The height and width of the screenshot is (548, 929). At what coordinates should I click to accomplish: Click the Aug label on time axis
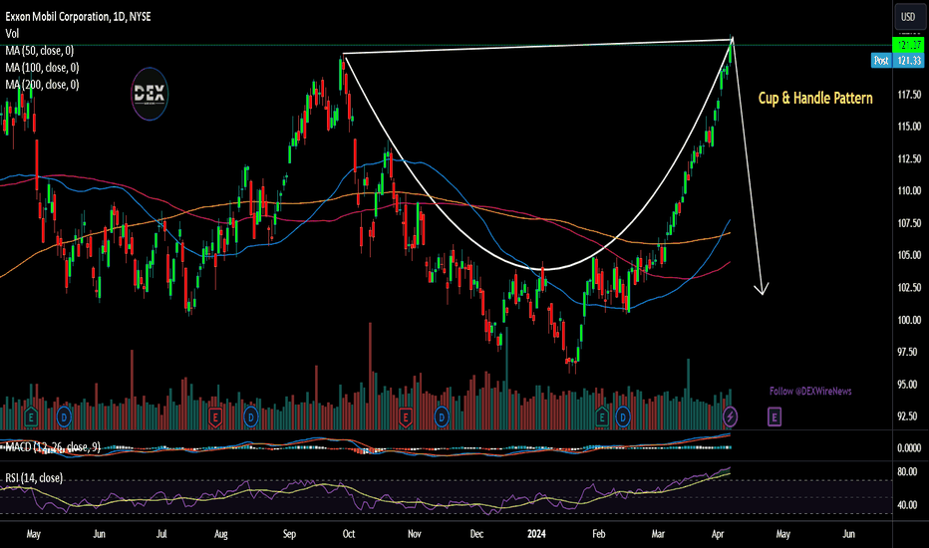(221, 534)
